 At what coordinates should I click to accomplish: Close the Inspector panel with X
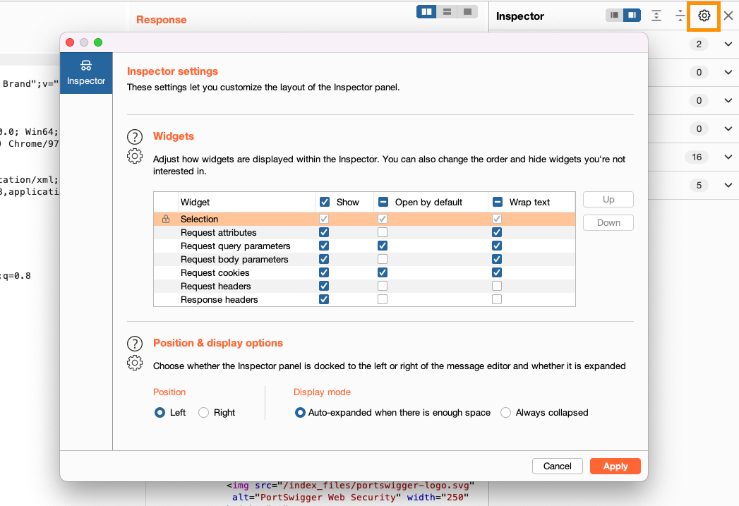(x=728, y=16)
